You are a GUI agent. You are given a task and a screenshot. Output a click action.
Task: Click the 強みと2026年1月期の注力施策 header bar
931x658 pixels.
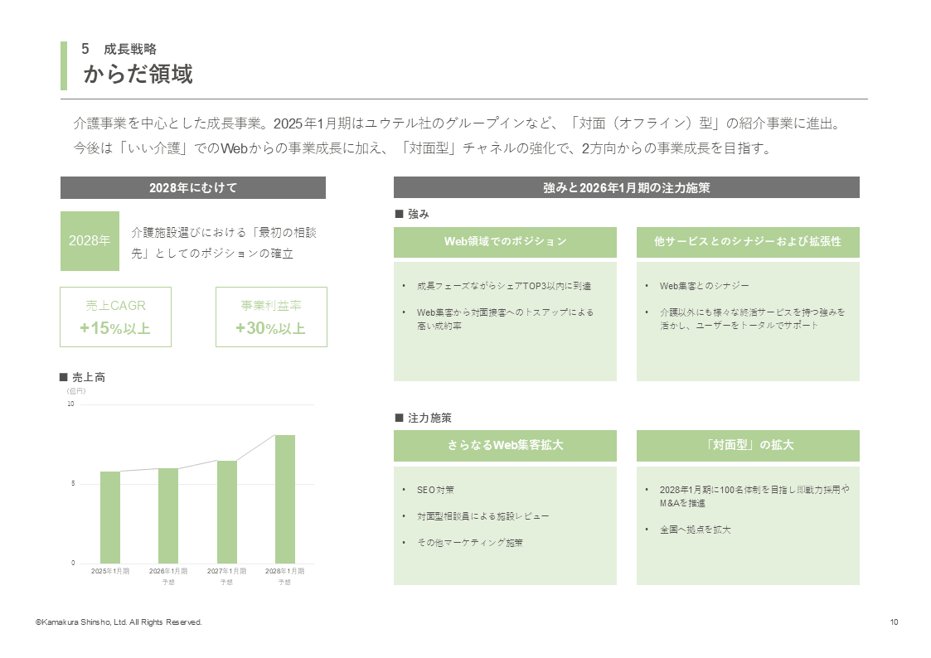(x=626, y=188)
